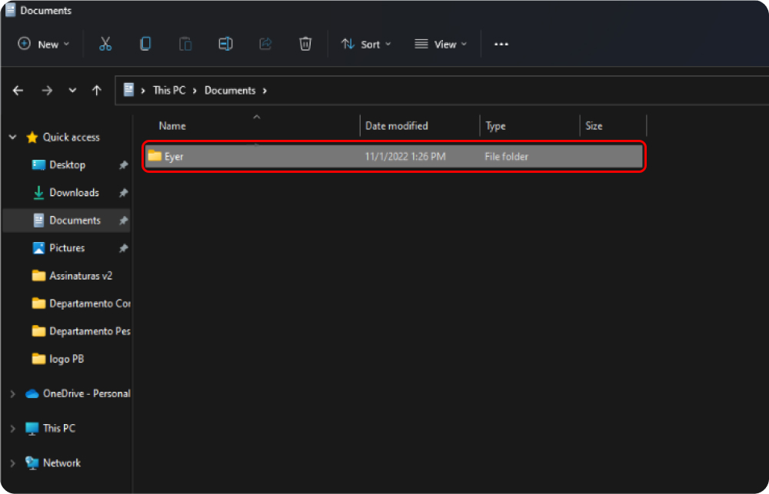Screen dimensions: 769x494
Task: Open the See more ellipsis menu
Action: pyautogui.click(x=501, y=44)
